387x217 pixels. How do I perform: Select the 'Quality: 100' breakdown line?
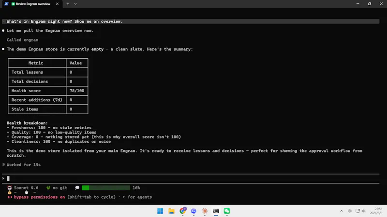click(x=51, y=132)
